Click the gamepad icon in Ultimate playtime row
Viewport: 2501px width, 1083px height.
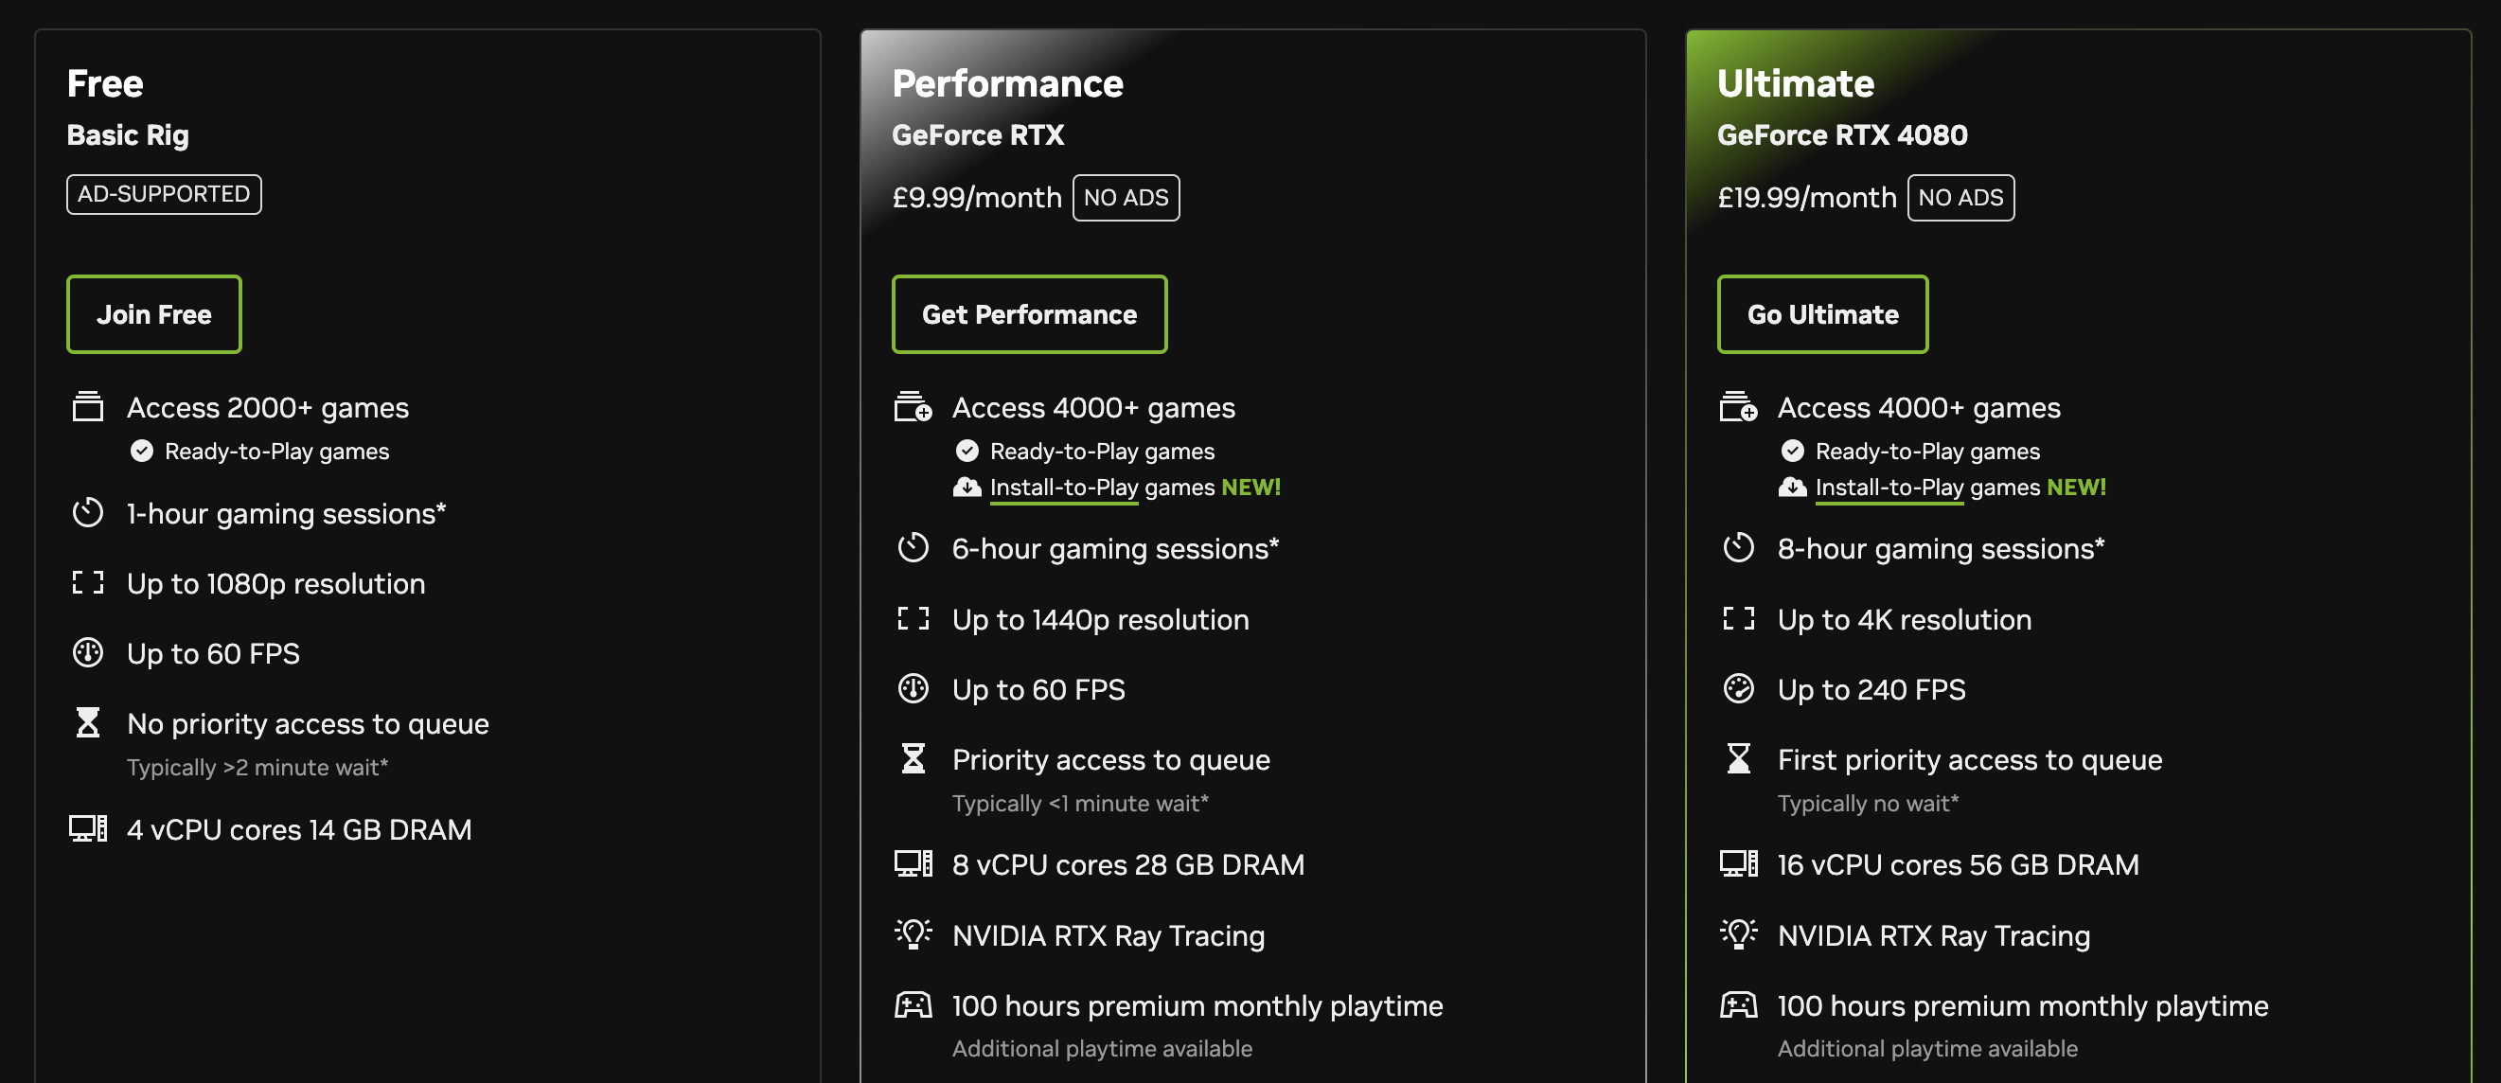point(1738,1004)
